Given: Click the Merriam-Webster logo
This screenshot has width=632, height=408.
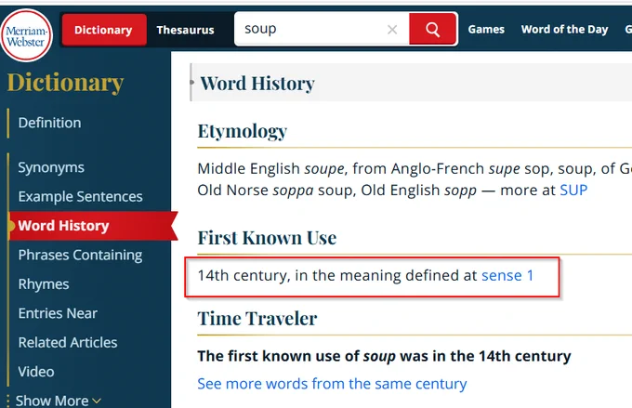Looking at the screenshot, I should (26, 35).
